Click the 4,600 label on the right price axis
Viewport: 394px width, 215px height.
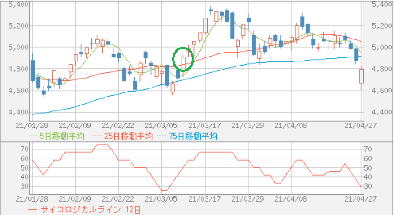pos(382,90)
